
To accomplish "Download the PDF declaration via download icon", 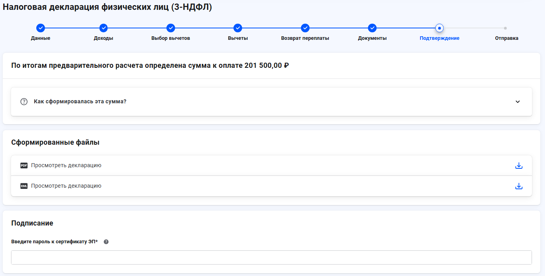I will (519, 165).
